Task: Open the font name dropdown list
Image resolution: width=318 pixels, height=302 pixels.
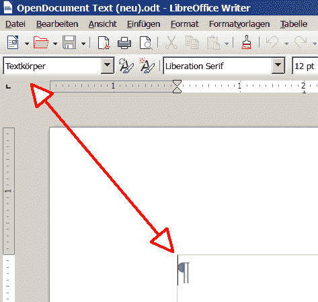Action: pyautogui.click(x=278, y=66)
